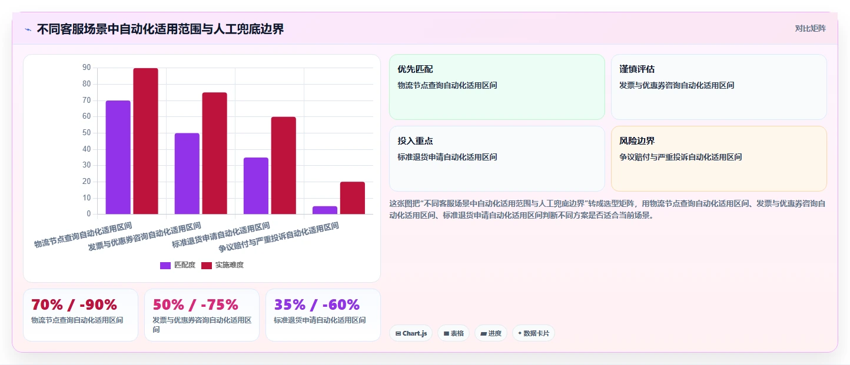
Task: Click the purple 匹配度 bar for 争议赔付与严重投诉
Action: (x=325, y=210)
